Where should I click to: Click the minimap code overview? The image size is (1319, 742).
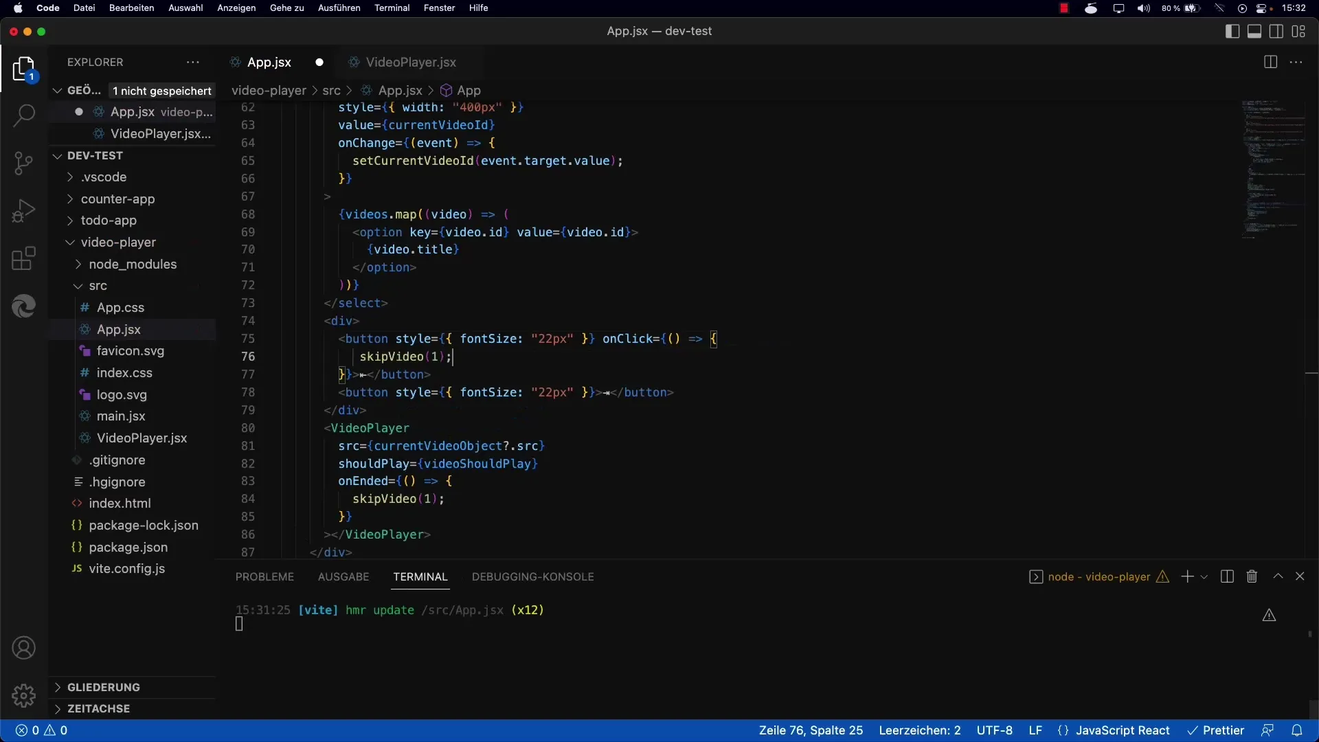tap(1272, 170)
